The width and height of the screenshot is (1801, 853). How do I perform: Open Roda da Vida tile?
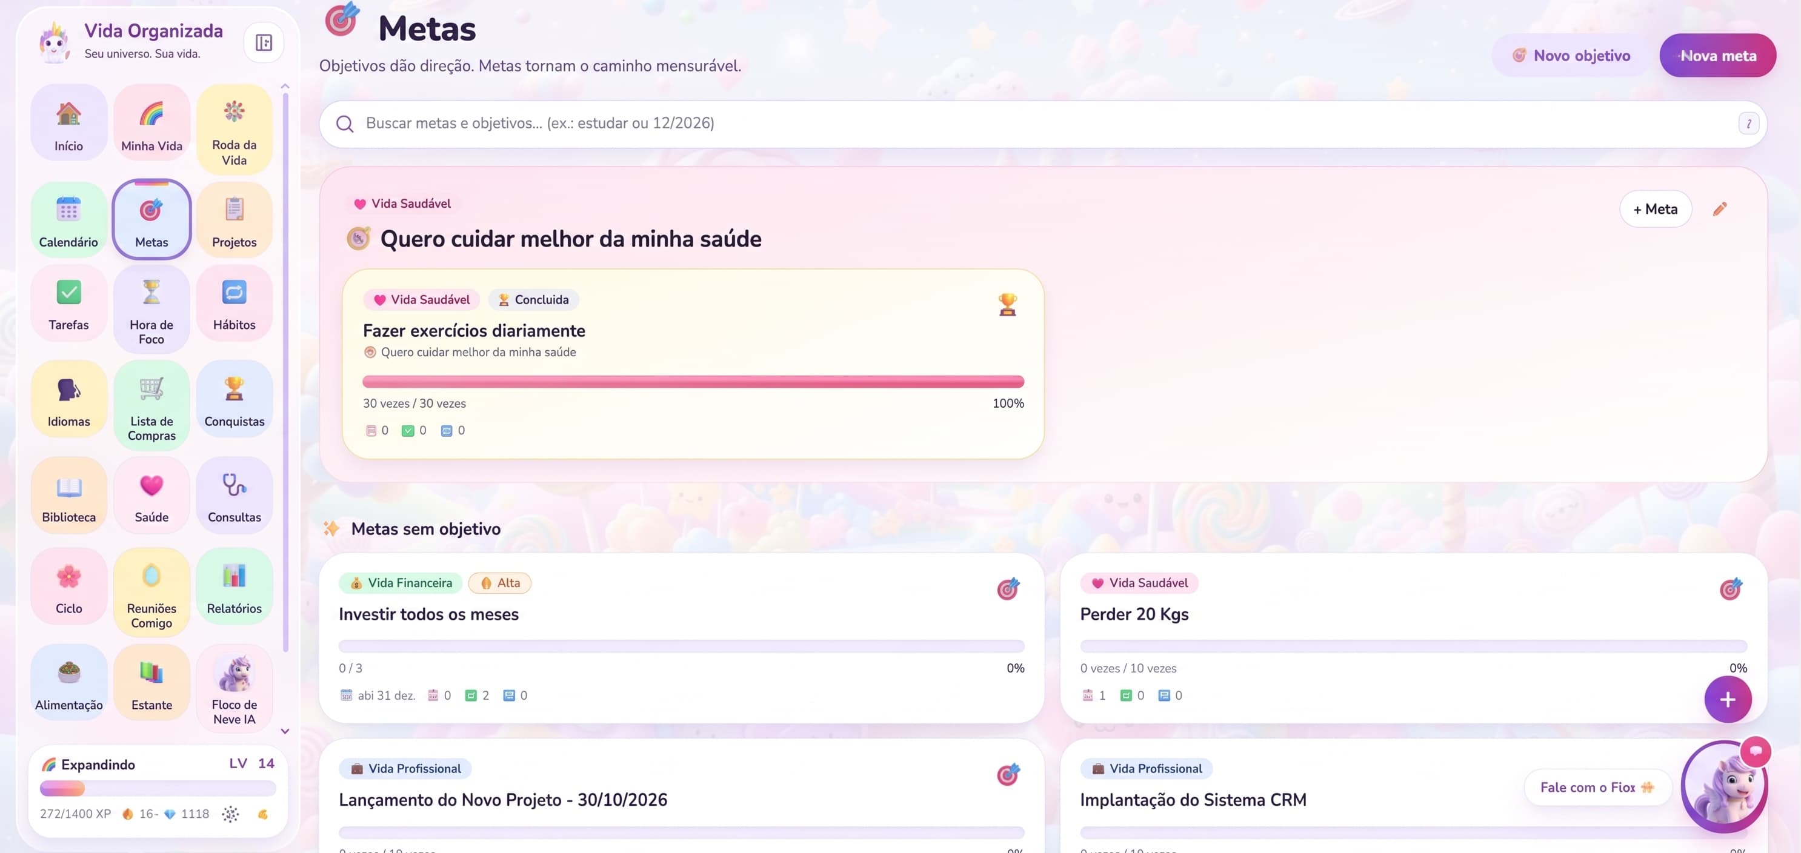pyautogui.click(x=234, y=128)
